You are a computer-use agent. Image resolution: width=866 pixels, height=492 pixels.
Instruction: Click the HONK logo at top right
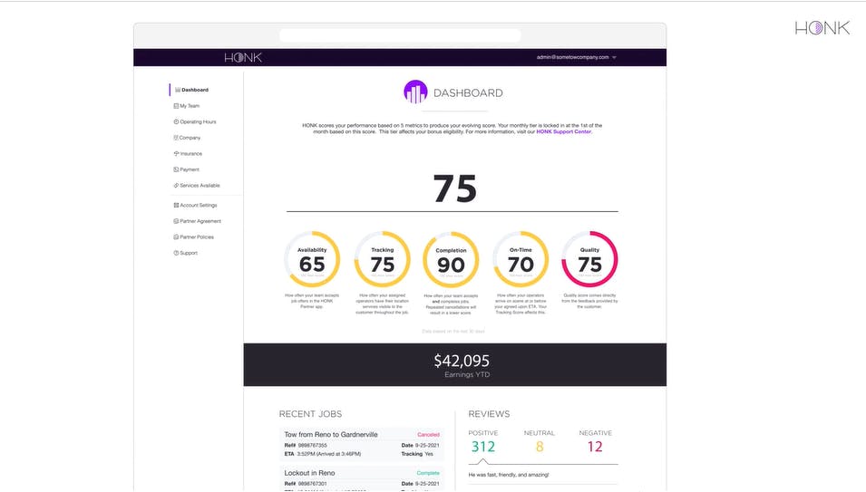(822, 28)
